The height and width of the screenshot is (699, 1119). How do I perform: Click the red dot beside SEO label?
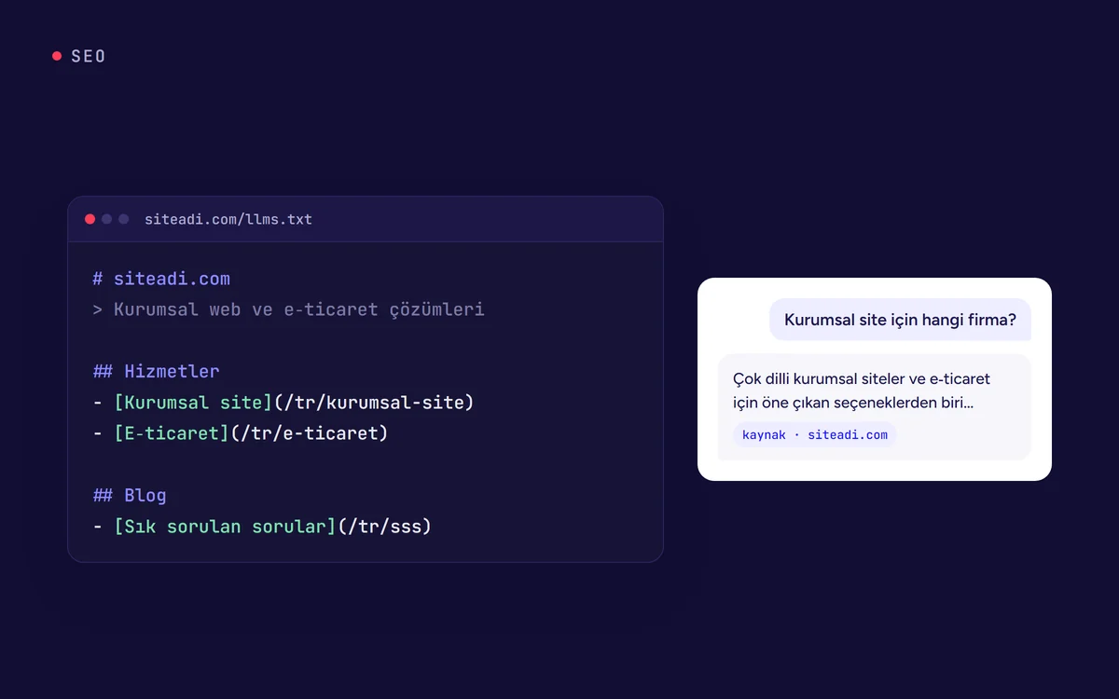pos(57,56)
